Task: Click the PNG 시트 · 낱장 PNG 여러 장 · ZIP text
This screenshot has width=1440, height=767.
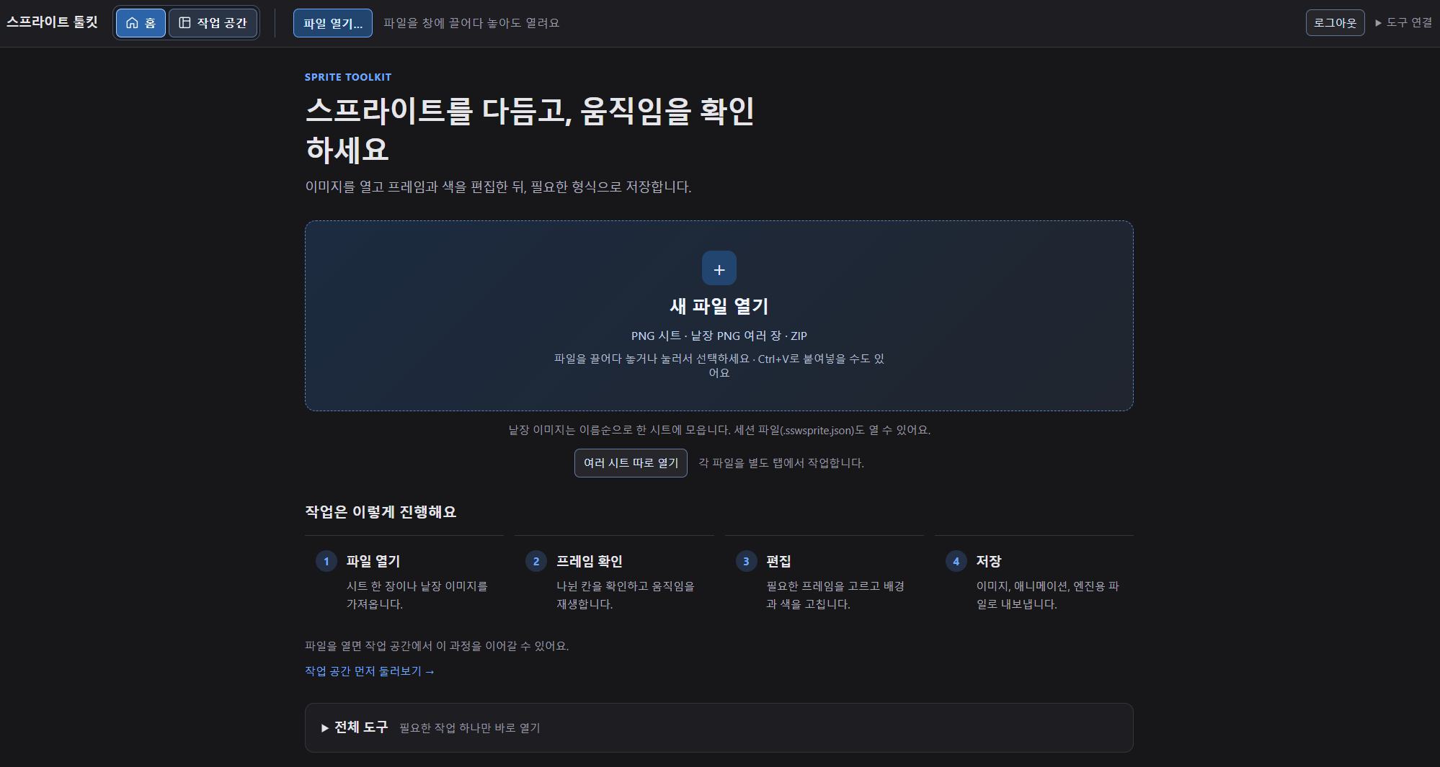Action: [x=719, y=336]
